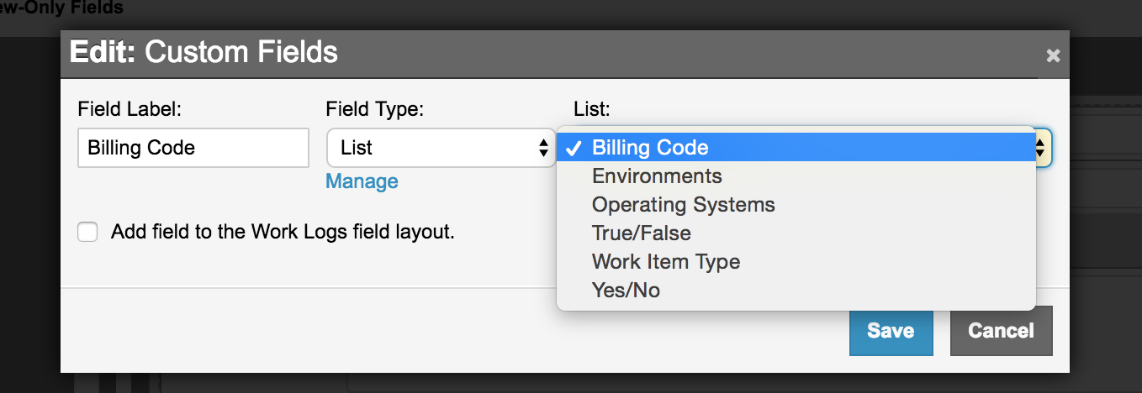Click the View-Only Fields heading behind dialog

tap(61, 8)
